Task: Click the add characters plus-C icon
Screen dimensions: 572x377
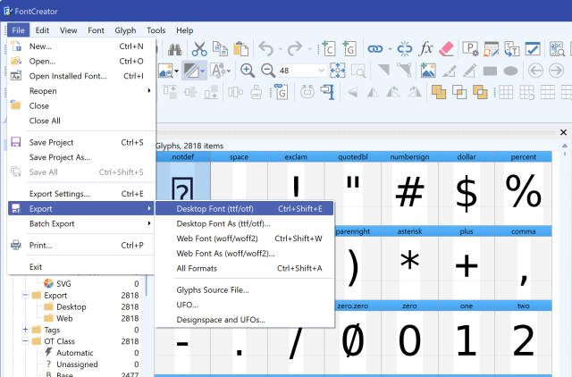Action: [x=327, y=48]
